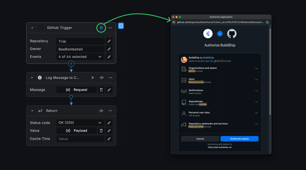
Task: Open the three-dot menu on the Return node
Action: tap(110, 111)
